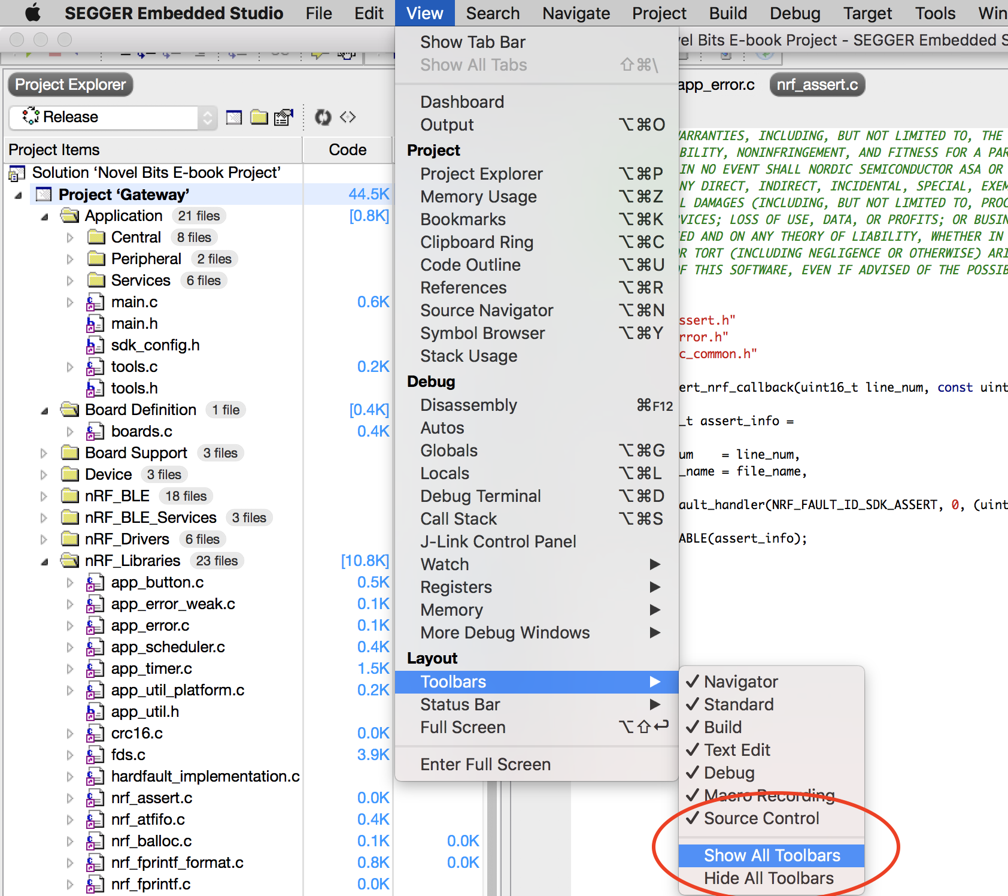1008x896 pixels.
Task: Select Enter Full Screen
Action: (536, 764)
